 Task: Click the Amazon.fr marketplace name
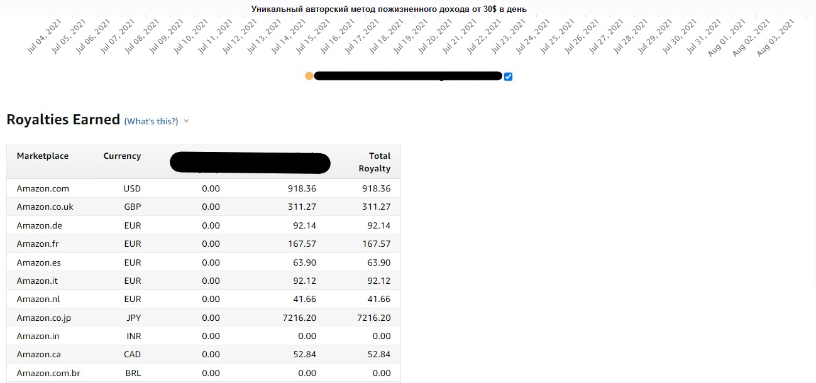tap(38, 244)
